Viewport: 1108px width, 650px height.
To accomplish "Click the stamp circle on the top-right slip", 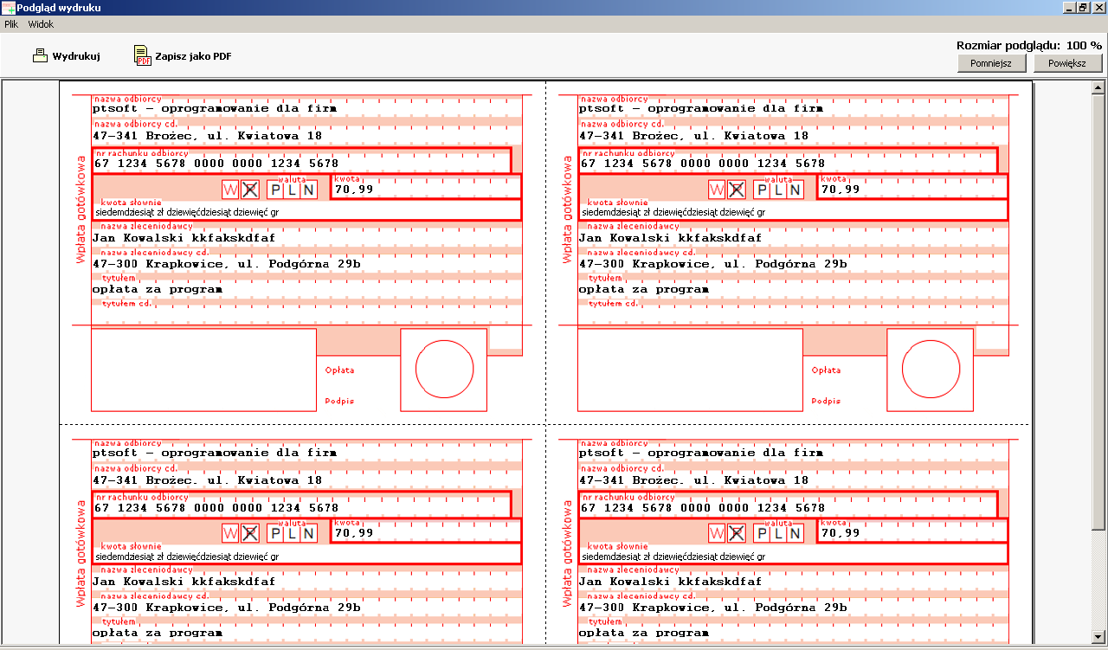I will tap(931, 370).
